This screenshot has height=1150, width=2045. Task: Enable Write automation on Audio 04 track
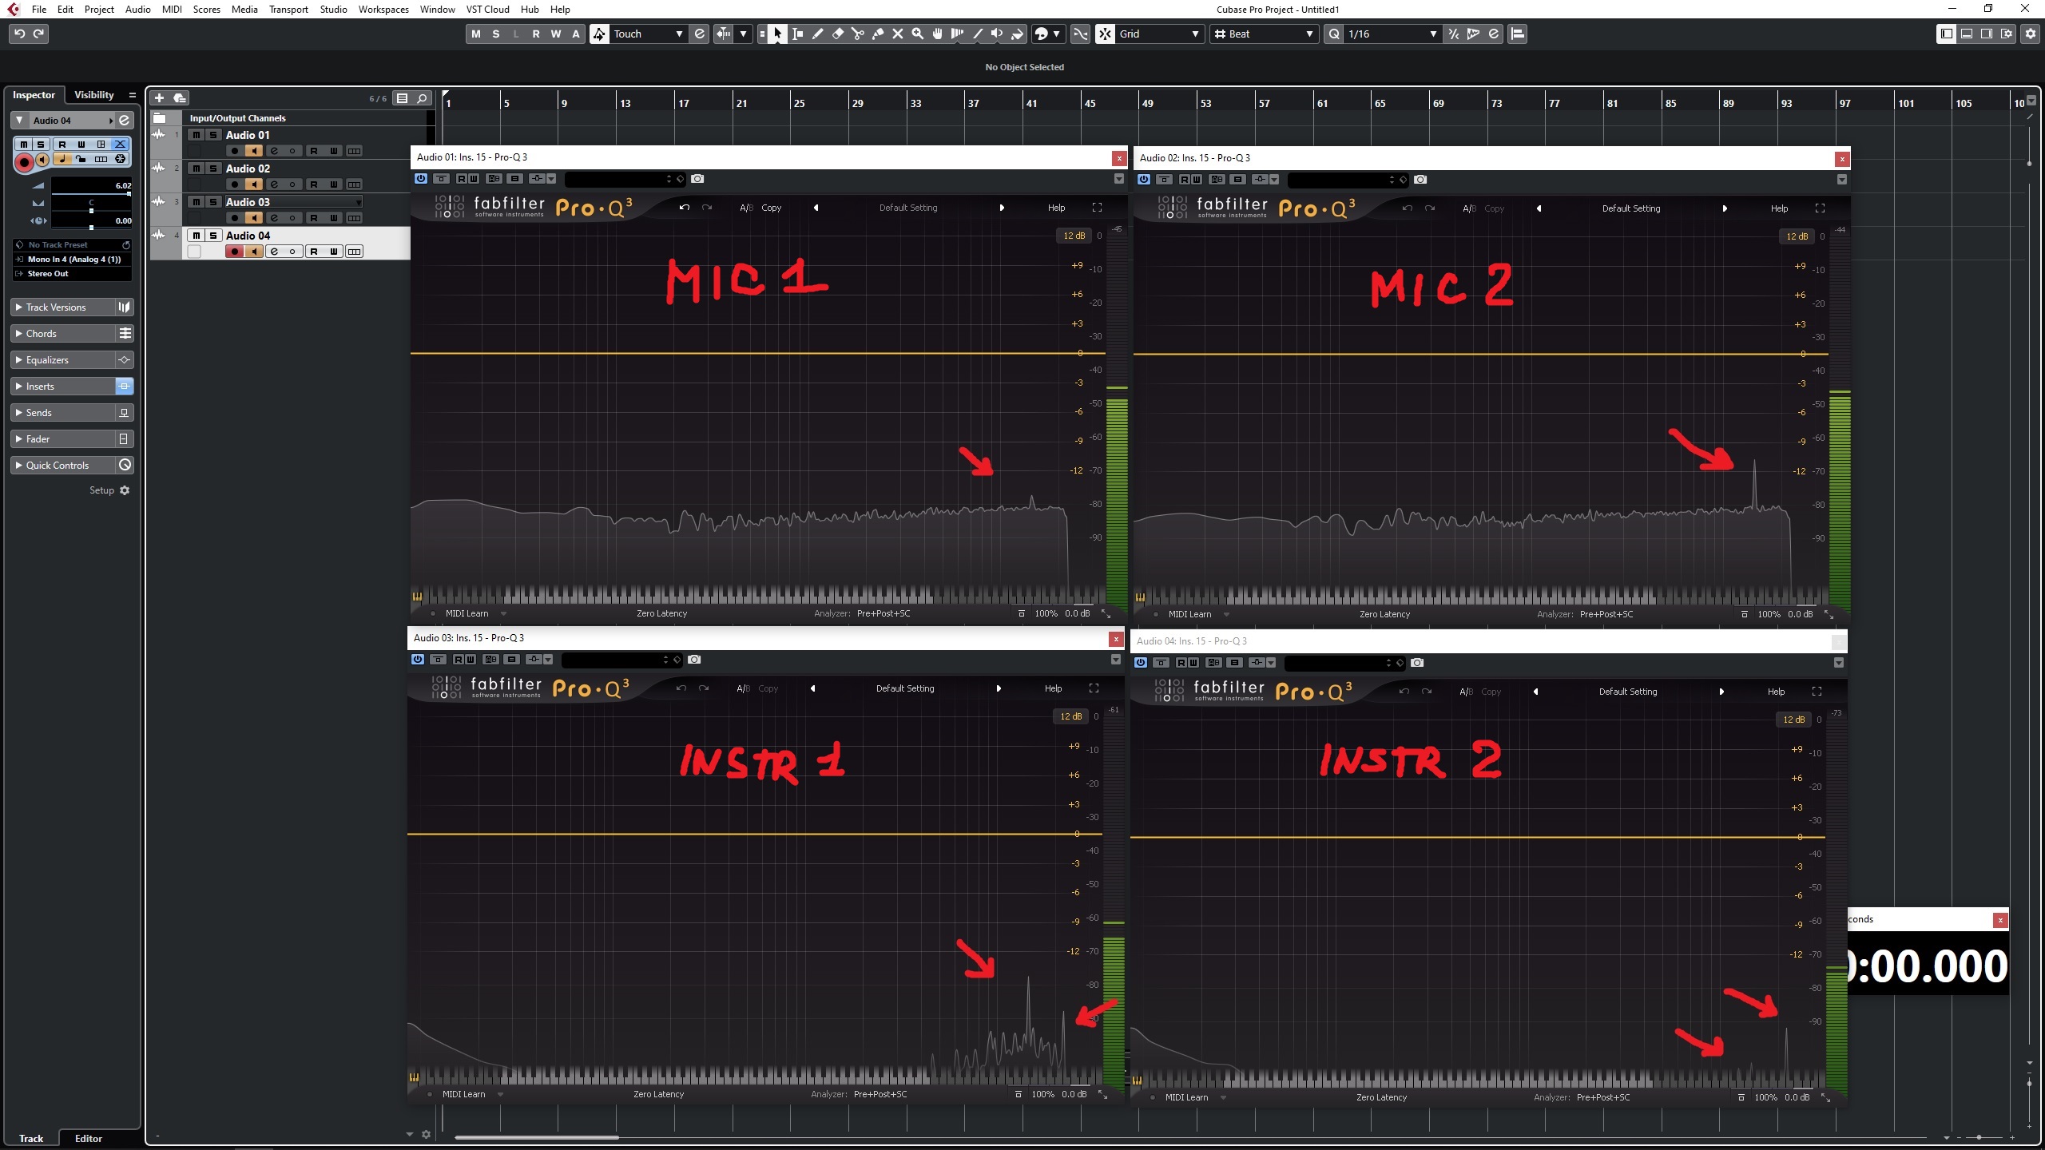334,252
